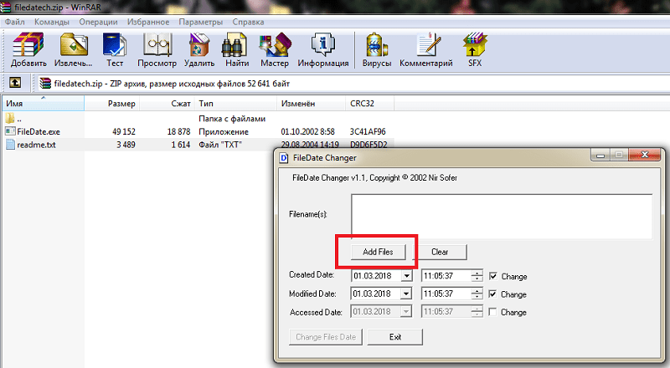Click the archive icon in address bar
670x368 pixels.
tap(45, 84)
